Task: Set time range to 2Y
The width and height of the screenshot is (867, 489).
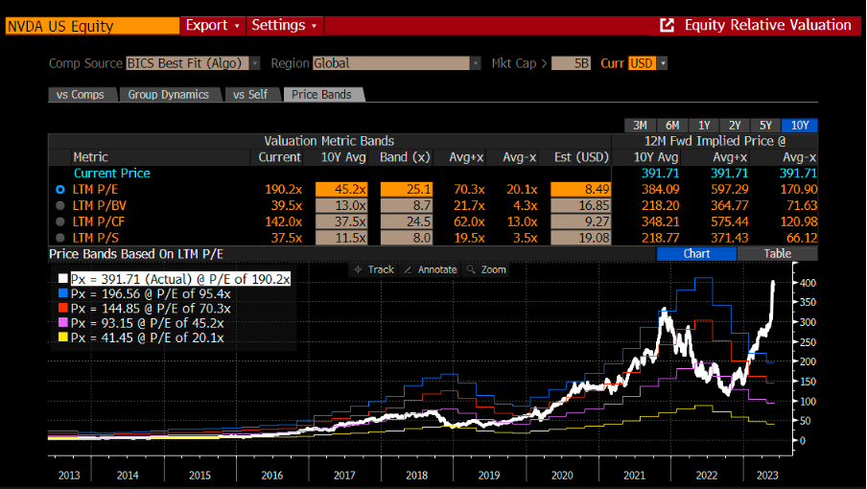Action: click(735, 126)
